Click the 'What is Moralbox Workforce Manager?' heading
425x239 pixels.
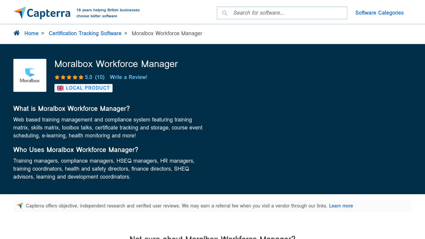coord(71,109)
